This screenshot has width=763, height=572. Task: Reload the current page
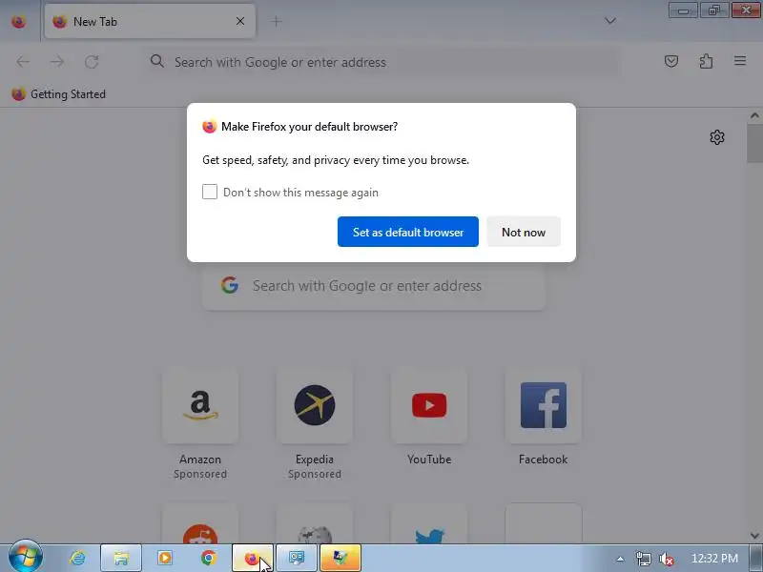(x=92, y=61)
